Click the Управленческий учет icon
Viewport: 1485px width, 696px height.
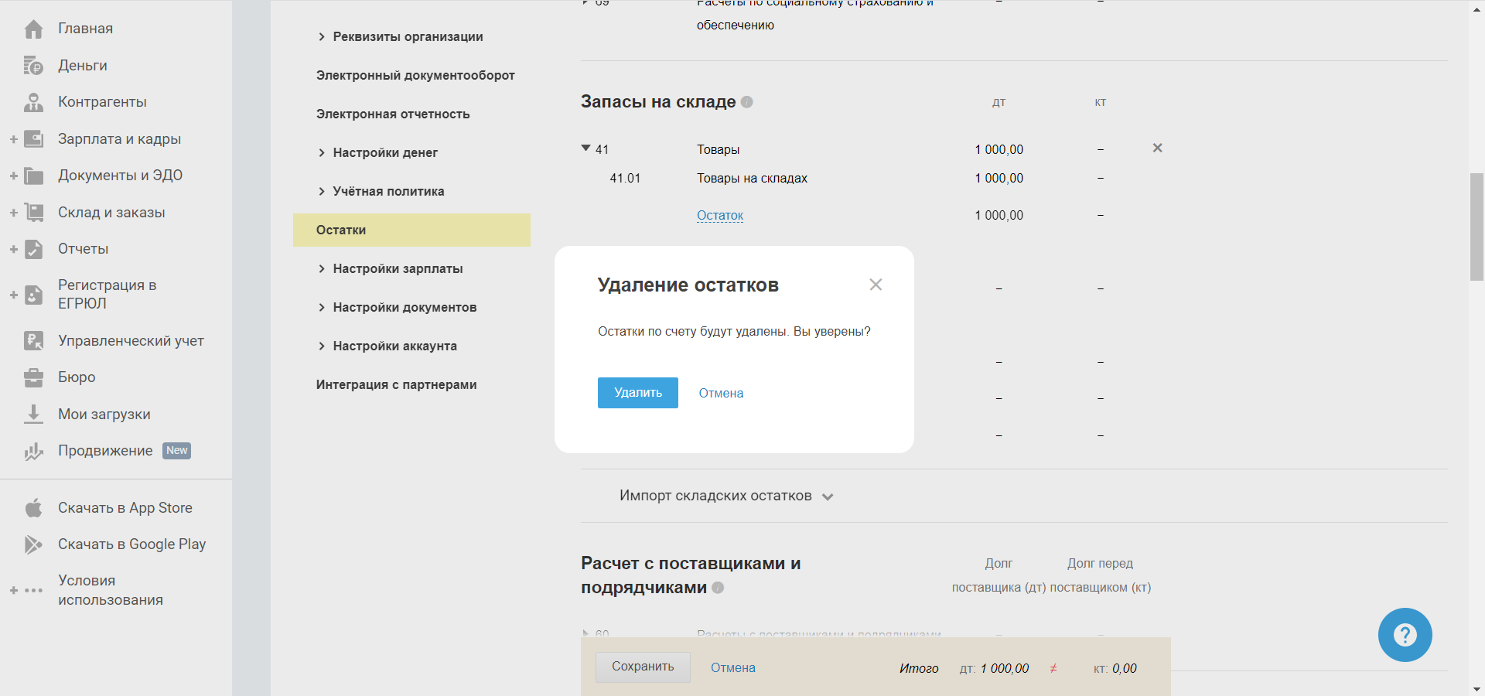tap(33, 340)
